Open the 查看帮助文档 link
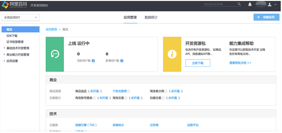Image resolution: width=282 pixels, height=133 pixels. point(240,63)
